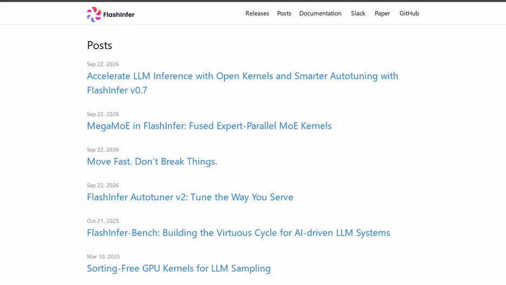Image resolution: width=506 pixels, height=285 pixels.
Task: Open the Documentation nav link
Action: (320, 13)
